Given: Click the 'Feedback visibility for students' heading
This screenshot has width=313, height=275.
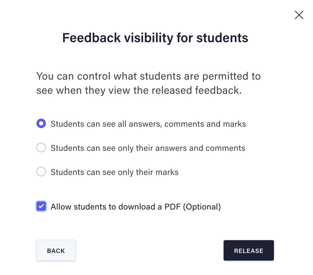Looking at the screenshot, I should point(155,38).
